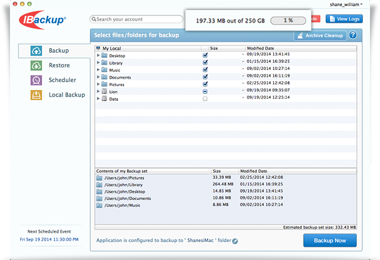Expand the Pictures folder tree arrow
The height and width of the screenshot is (260, 380).
98,84
